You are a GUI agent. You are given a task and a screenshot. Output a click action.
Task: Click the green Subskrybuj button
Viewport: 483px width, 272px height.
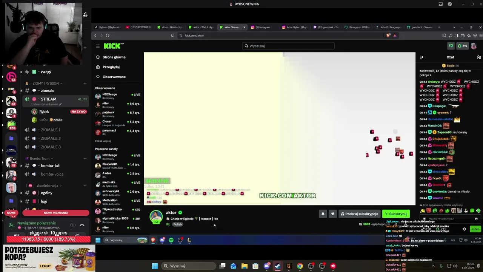point(396,214)
